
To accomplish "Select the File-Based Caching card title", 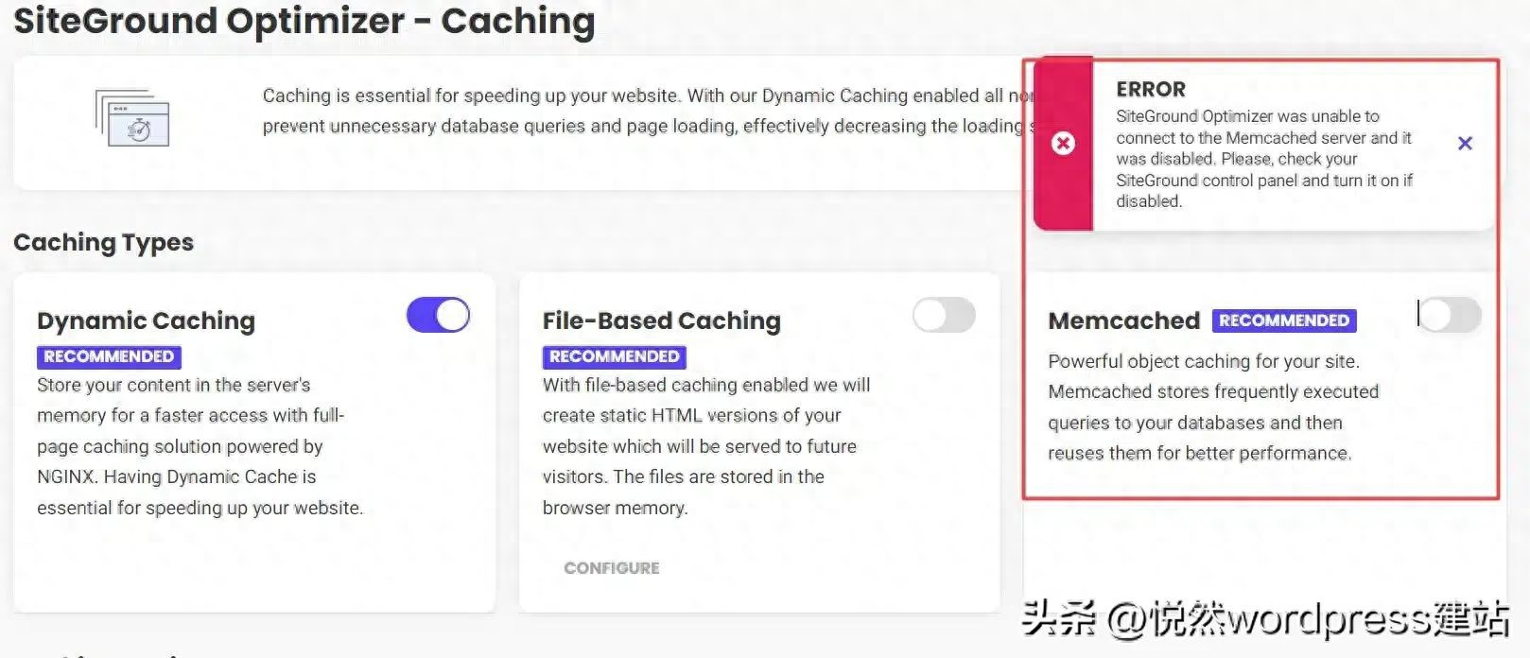I will pyautogui.click(x=661, y=320).
